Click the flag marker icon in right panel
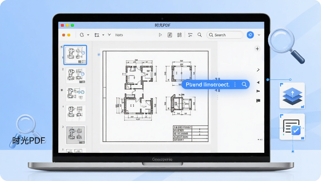The width and height of the screenshot is (321, 181). coord(258,91)
